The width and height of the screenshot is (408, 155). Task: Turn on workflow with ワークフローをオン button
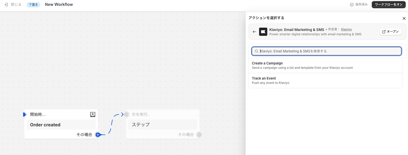(x=388, y=5)
